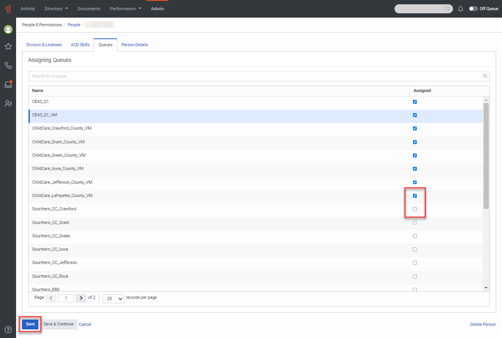Click the queue list scrollbar thumb

click(486, 155)
